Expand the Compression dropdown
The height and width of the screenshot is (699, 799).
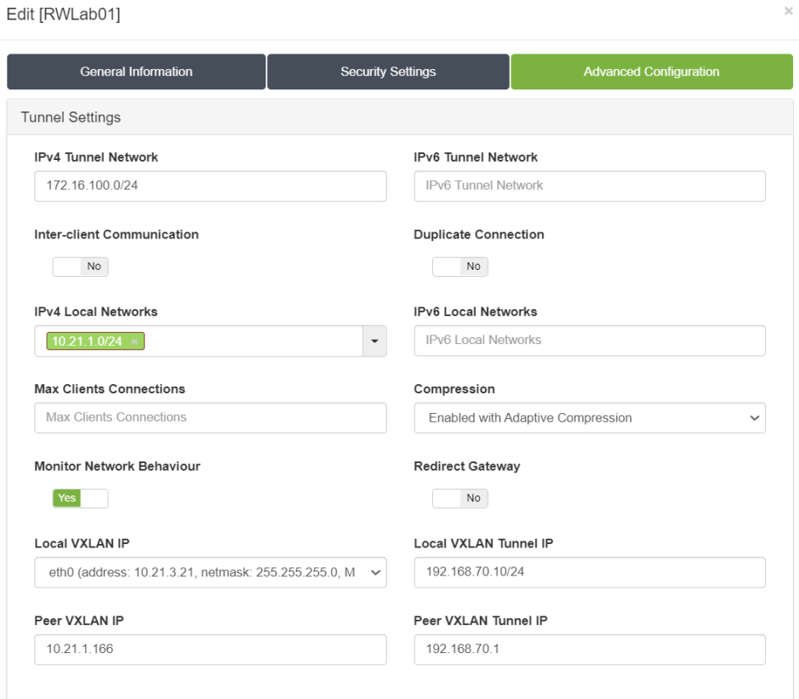(589, 418)
